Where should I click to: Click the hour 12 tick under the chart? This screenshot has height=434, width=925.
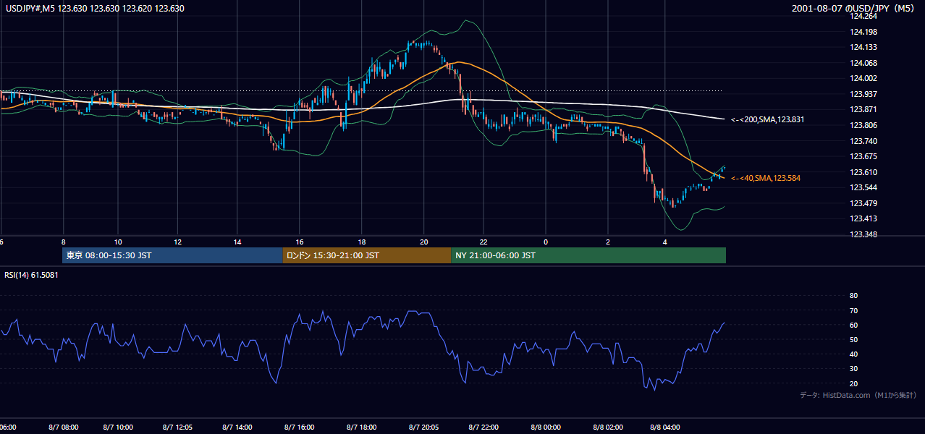pyautogui.click(x=178, y=242)
